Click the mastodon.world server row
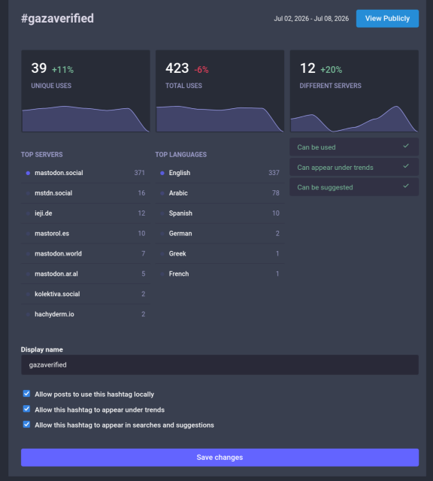The image size is (433, 481). coord(86,254)
